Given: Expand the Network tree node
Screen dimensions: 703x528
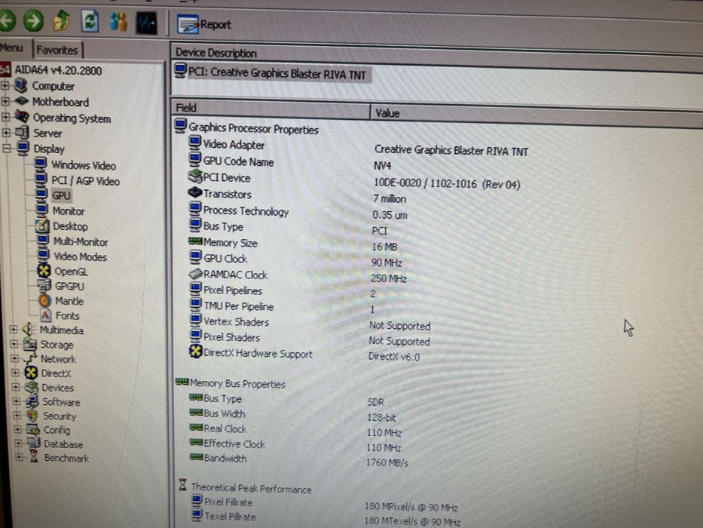Looking at the screenshot, I should (14, 359).
